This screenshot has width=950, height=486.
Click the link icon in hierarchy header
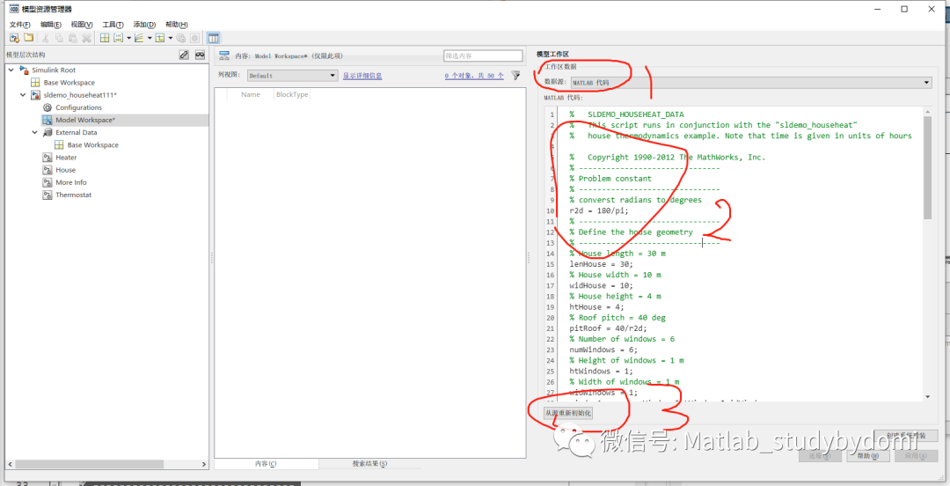pos(184,55)
